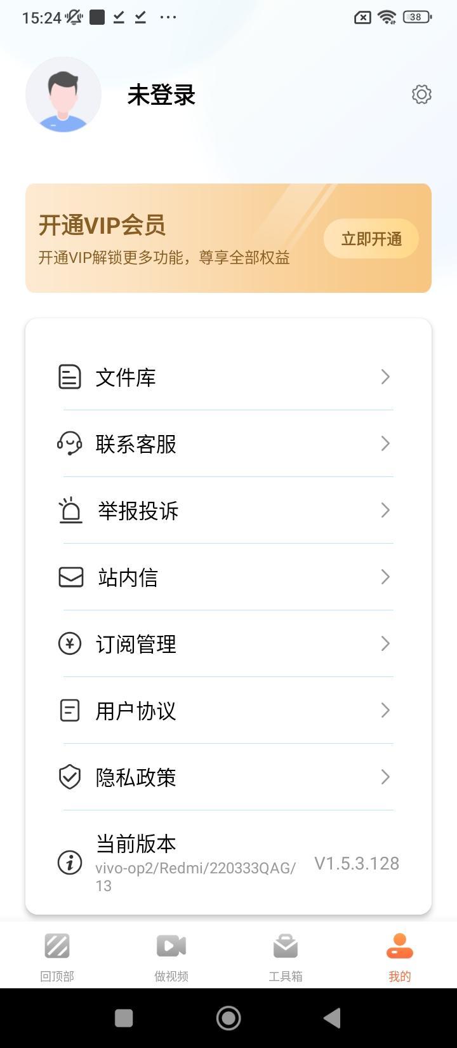The width and height of the screenshot is (457, 1048).
Task: Tap the 站内信 envelope icon
Action: pos(70,577)
